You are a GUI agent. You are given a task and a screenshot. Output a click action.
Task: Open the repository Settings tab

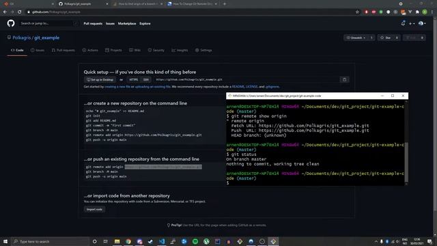[x=203, y=50]
